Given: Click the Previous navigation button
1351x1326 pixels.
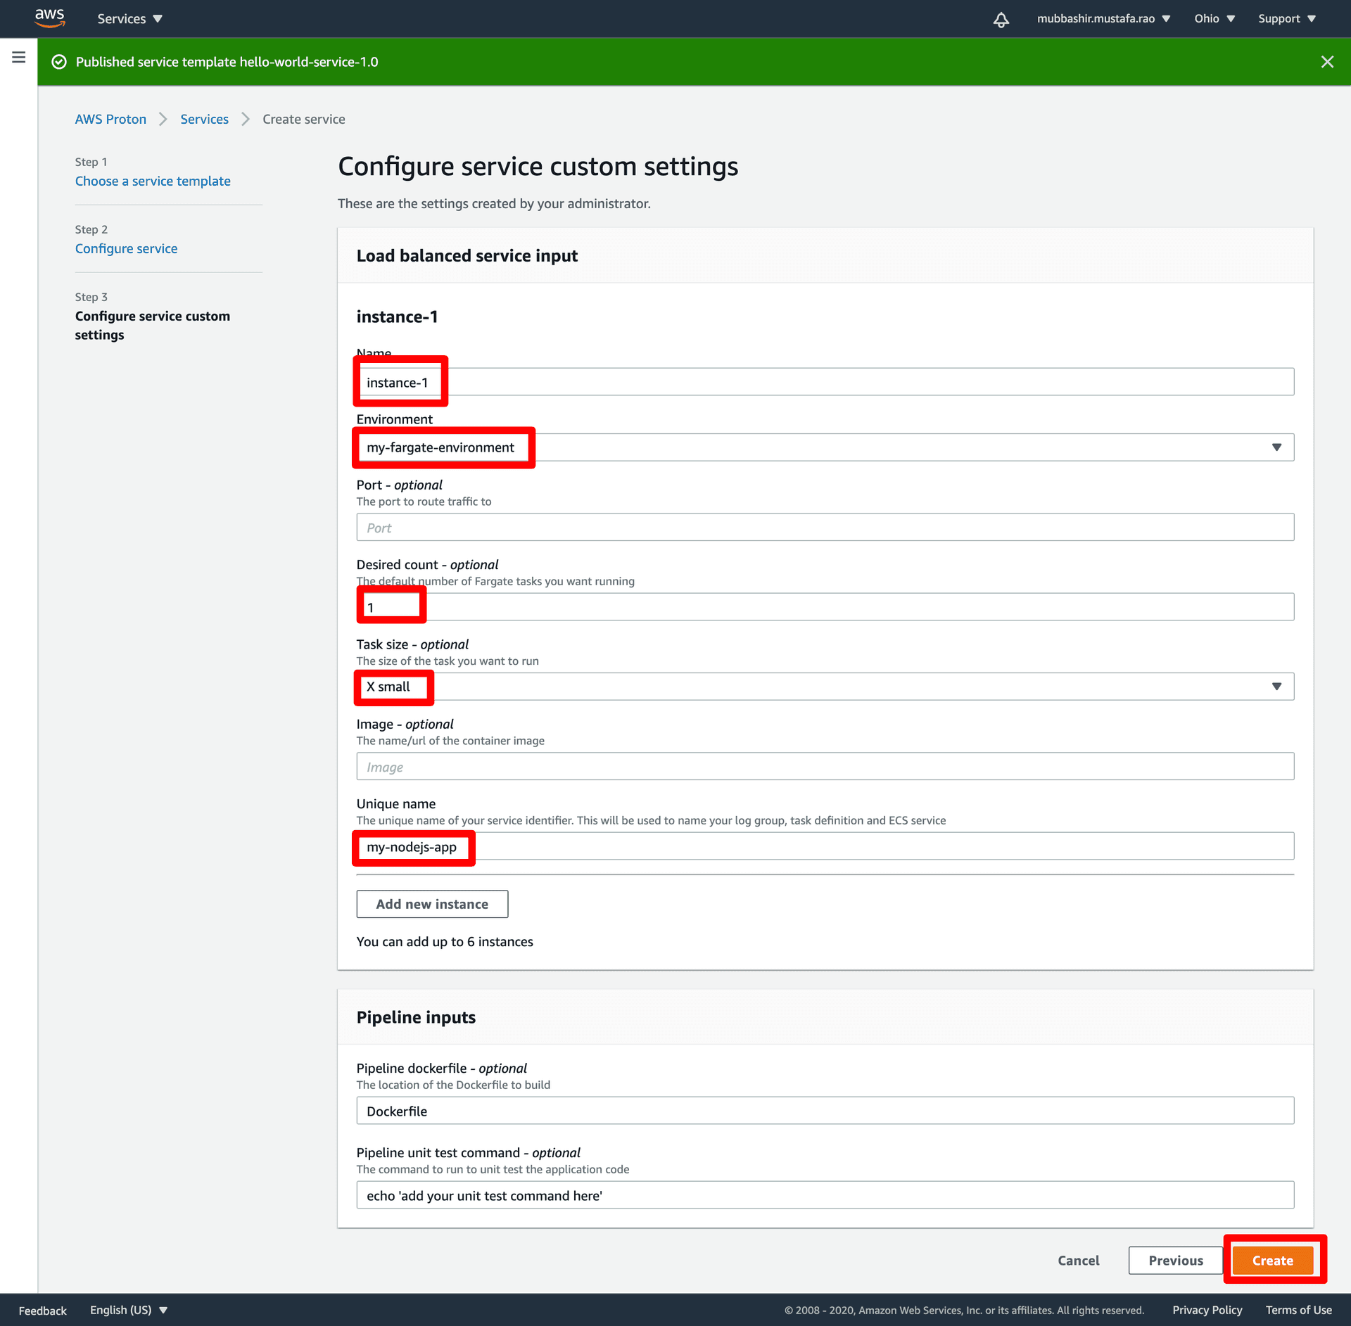Looking at the screenshot, I should click(1175, 1261).
